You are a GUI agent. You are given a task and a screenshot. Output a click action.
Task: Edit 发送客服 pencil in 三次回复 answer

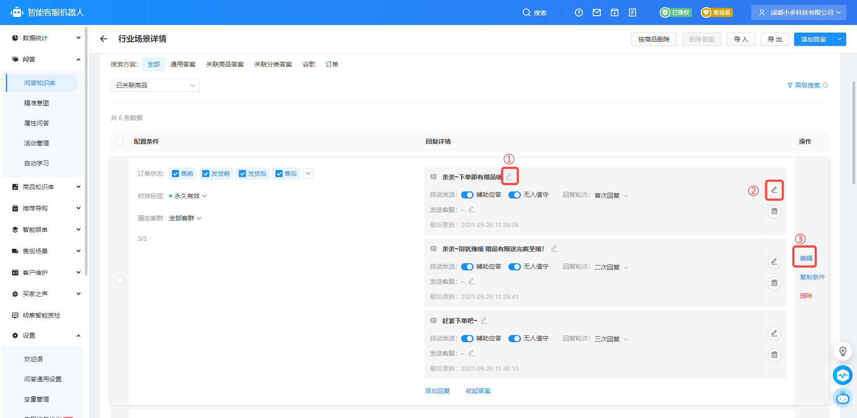click(x=471, y=353)
